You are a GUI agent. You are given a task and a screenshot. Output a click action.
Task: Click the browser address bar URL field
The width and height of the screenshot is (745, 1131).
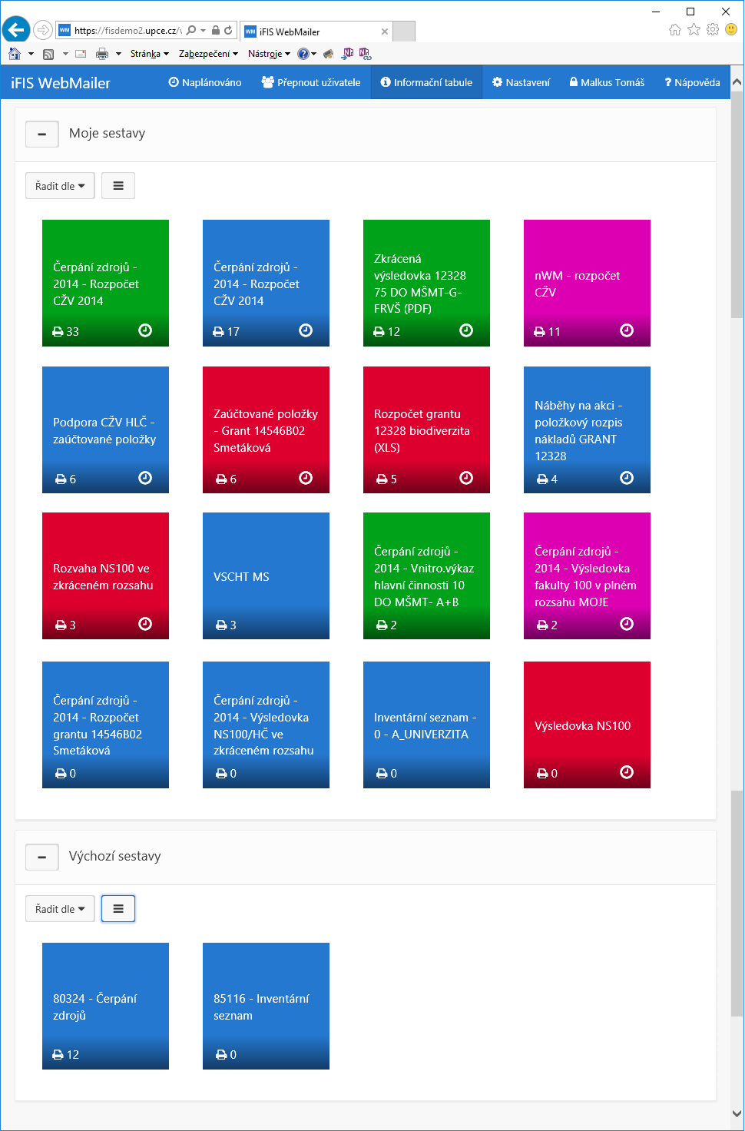pyautogui.click(x=127, y=31)
